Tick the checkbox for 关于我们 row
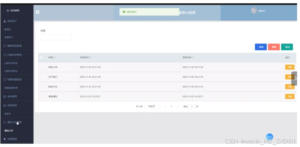This screenshot has height=147, width=300. click(41, 77)
